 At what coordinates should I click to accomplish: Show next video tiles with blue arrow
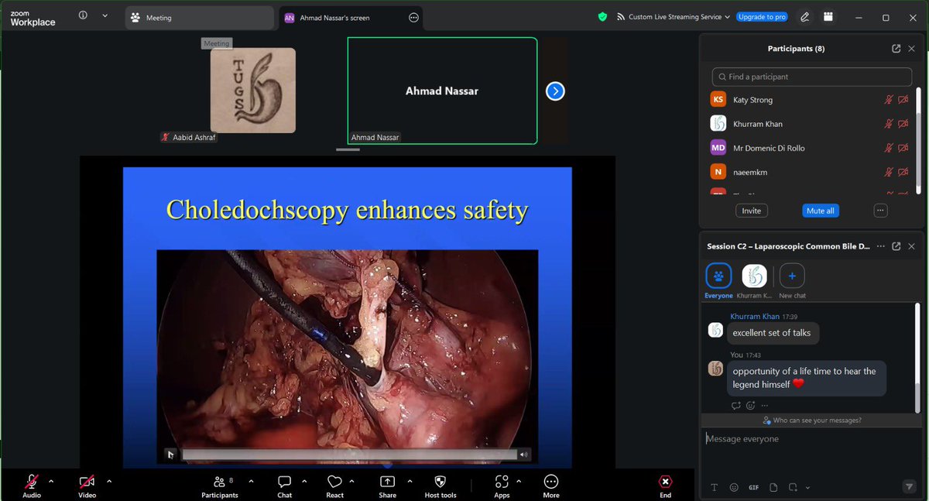[x=555, y=91]
